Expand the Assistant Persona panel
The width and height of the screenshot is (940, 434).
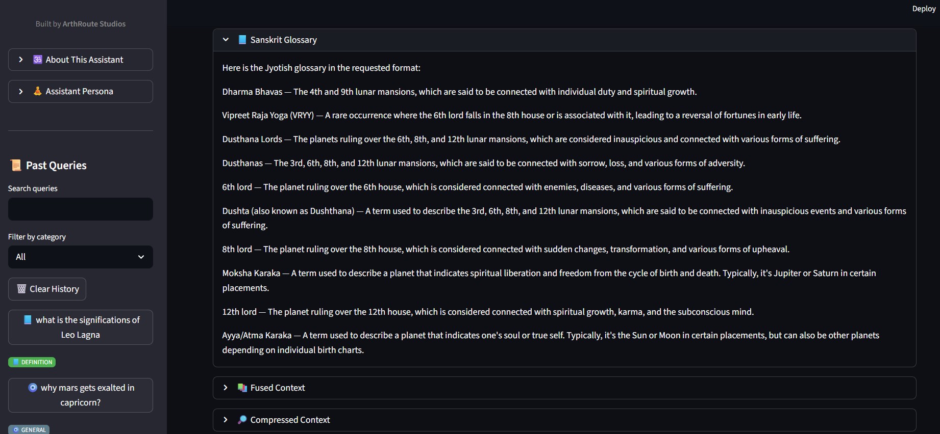pos(21,91)
